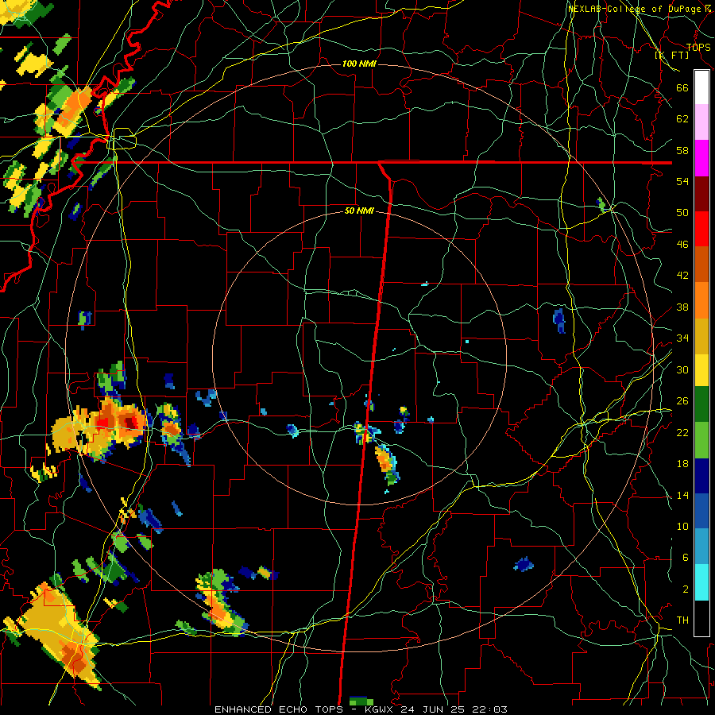Select the dark red legend color band
The height and width of the screenshot is (715, 715).
701,194
